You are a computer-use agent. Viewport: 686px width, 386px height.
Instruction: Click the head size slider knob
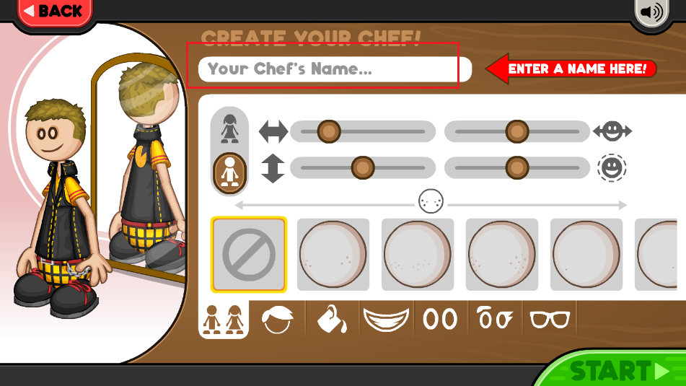(517, 167)
